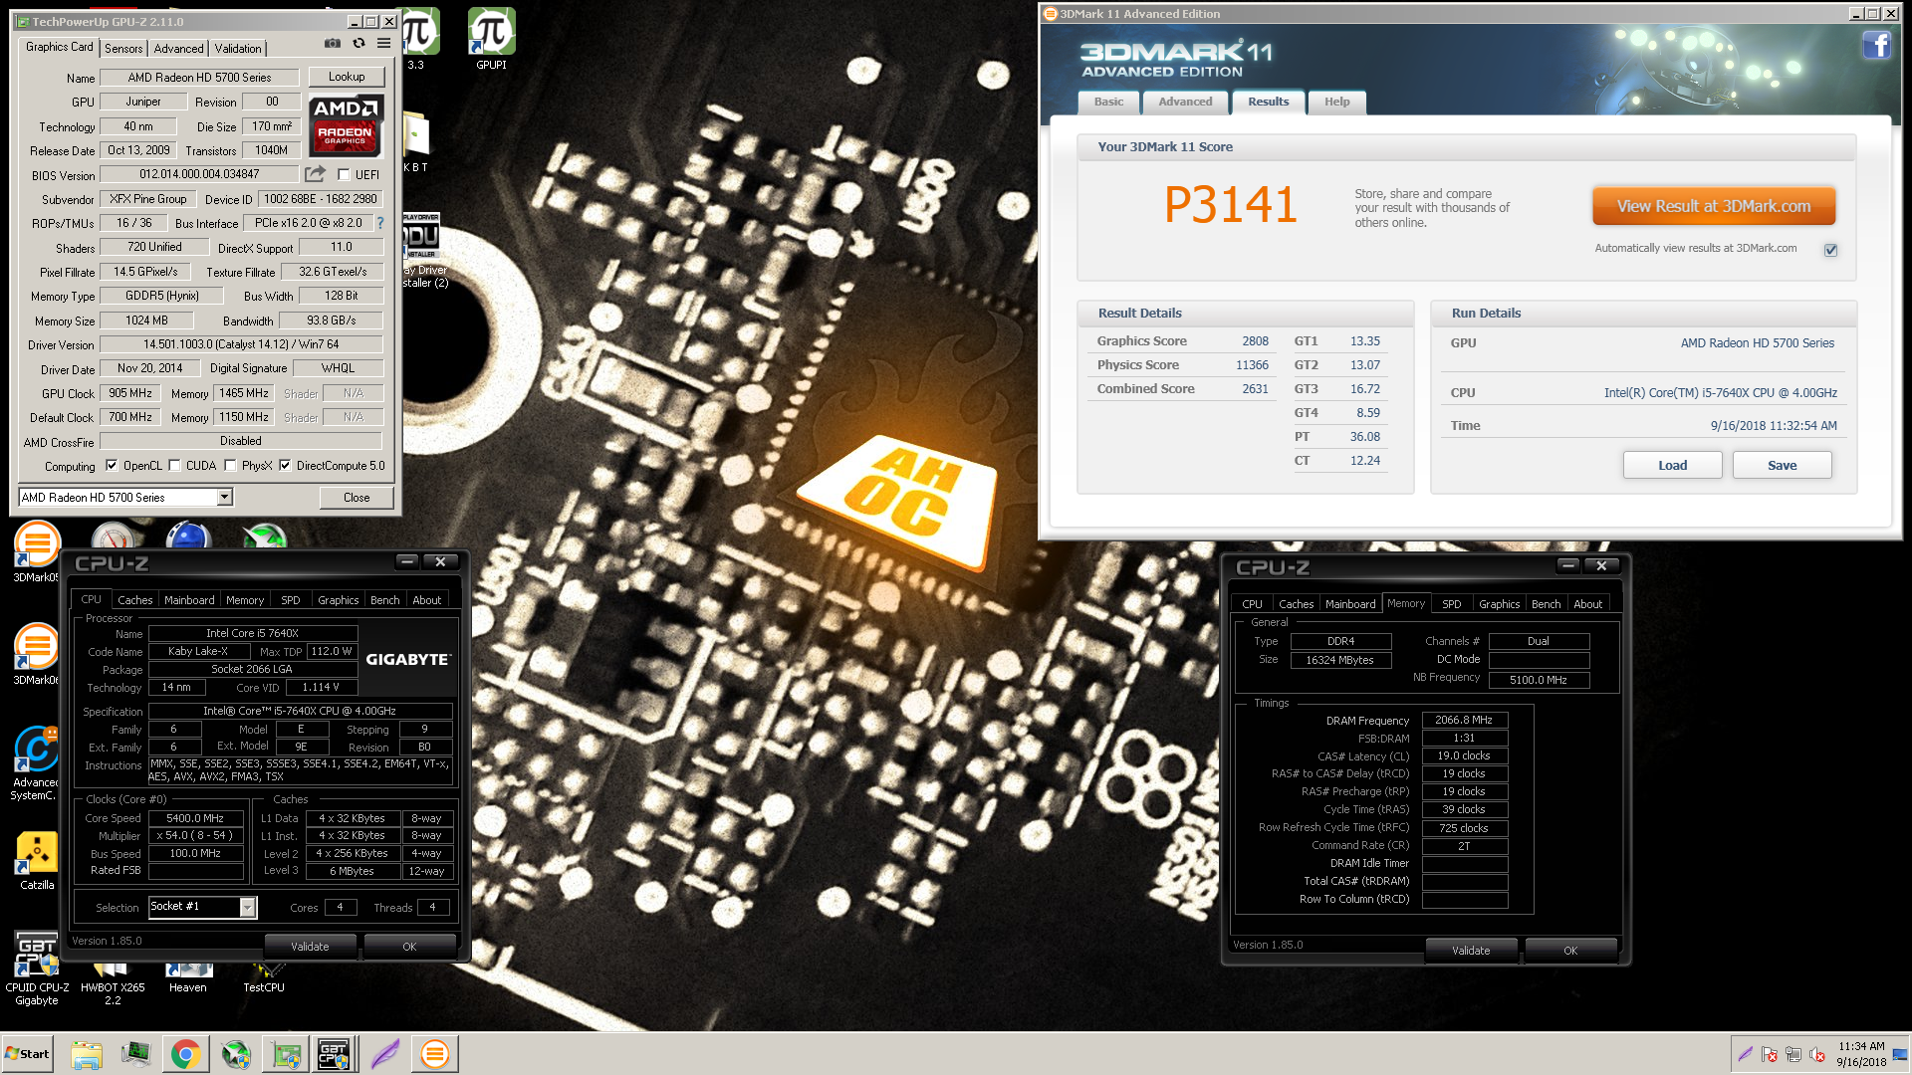Image resolution: width=1912 pixels, height=1075 pixels.
Task: Click the Load button in 3DMark
Action: pyautogui.click(x=1672, y=465)
